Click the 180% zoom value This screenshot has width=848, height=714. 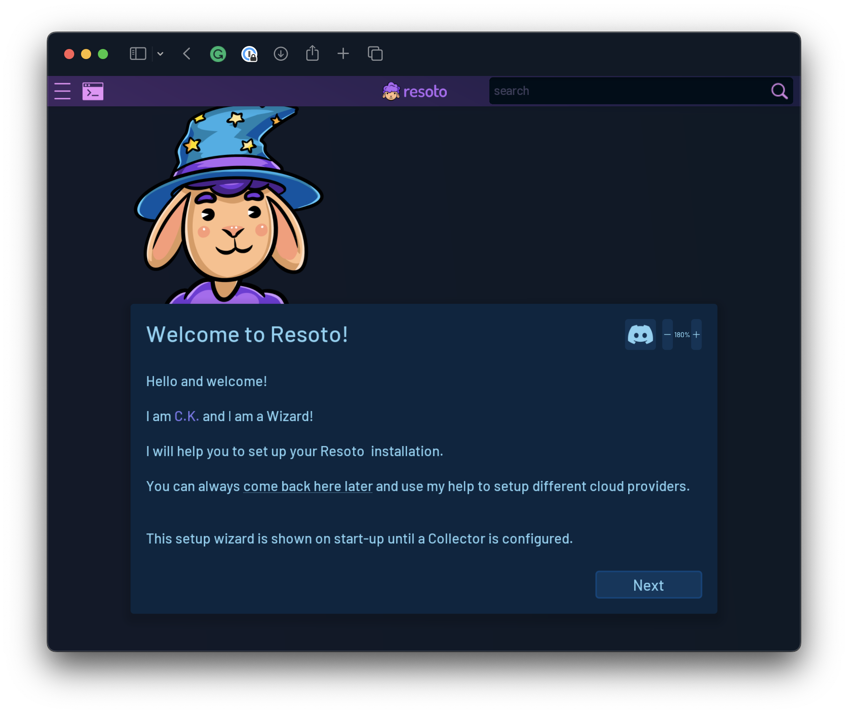pos(682,335)
